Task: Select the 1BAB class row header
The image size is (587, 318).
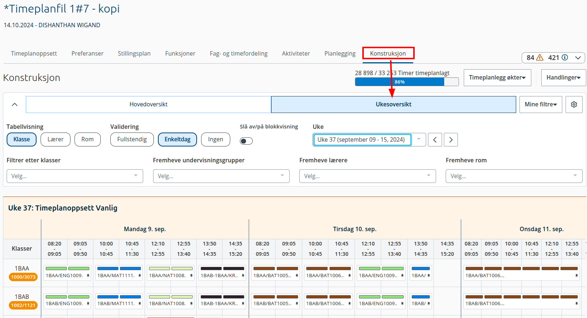Action: [22, 297]
